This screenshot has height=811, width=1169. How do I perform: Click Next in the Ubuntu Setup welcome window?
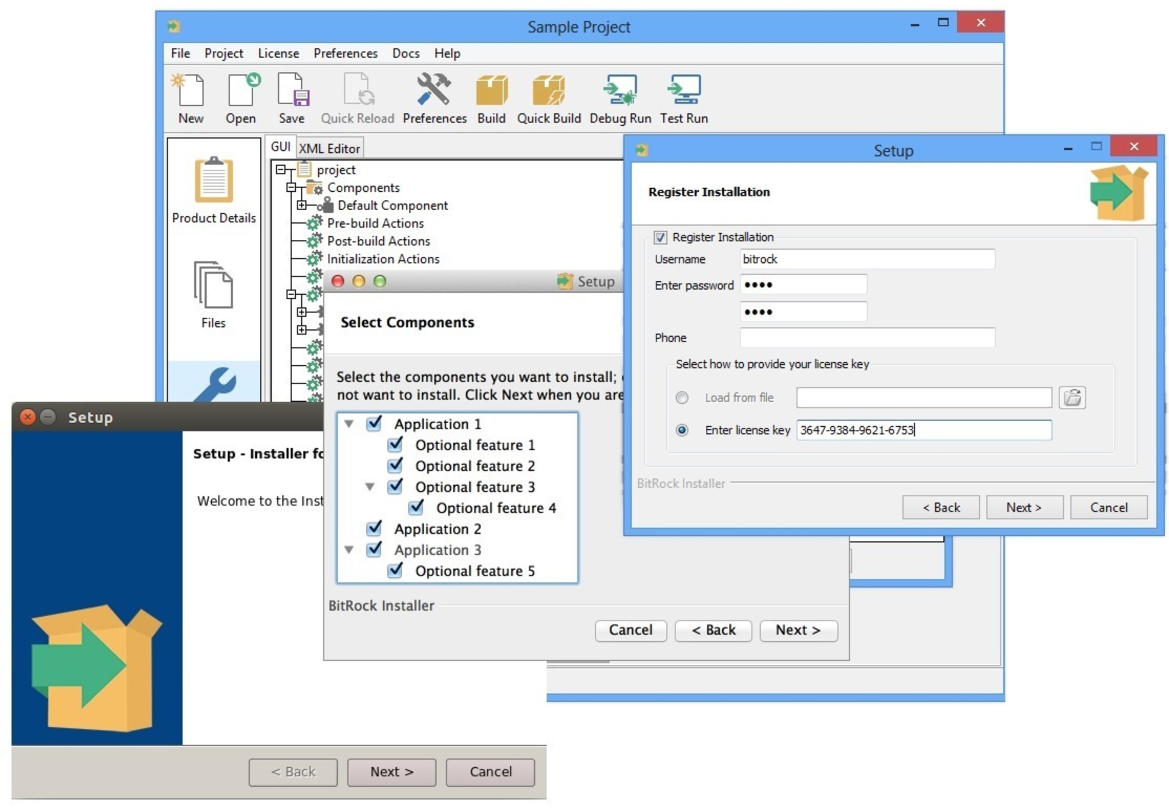click(391, 772)
